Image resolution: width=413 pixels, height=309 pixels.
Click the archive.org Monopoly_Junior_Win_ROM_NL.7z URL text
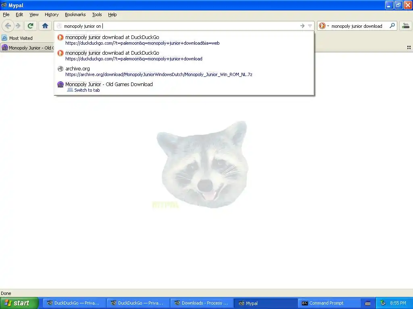point(159,74)
